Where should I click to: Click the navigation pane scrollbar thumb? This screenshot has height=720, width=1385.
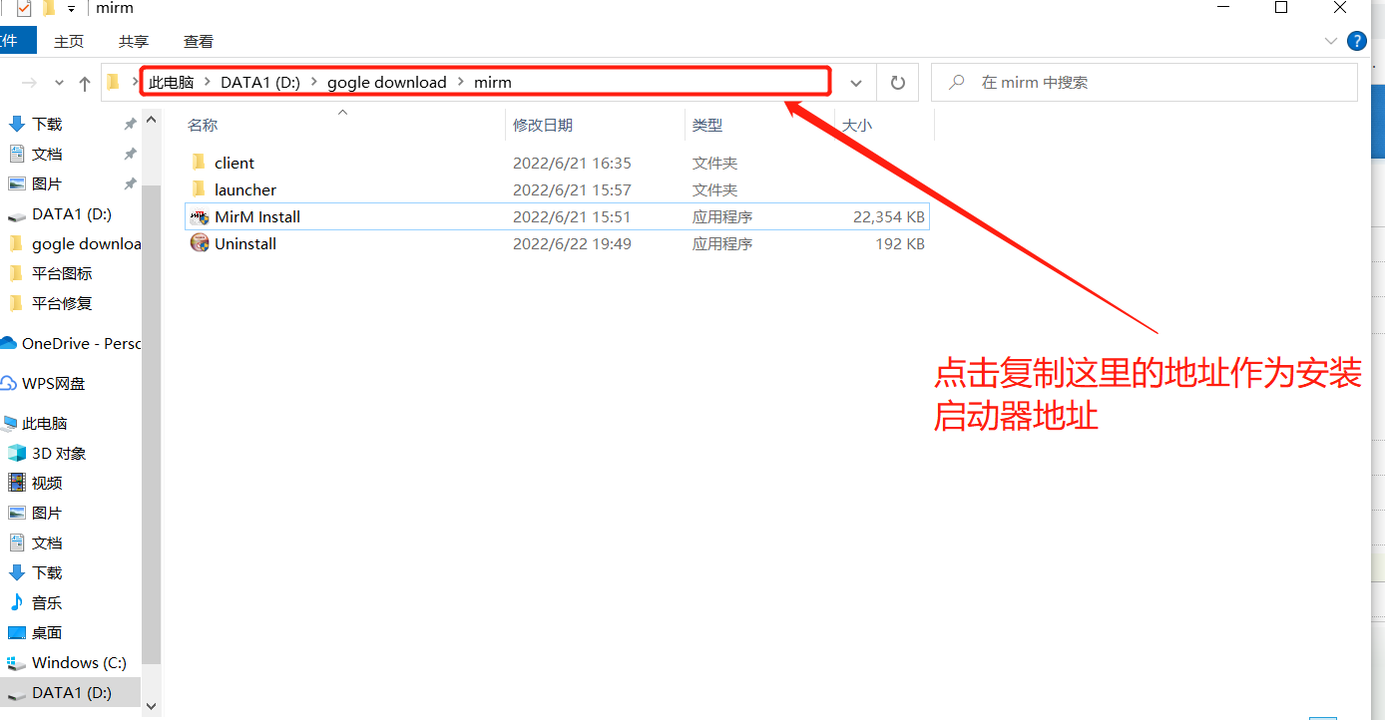click(x=152, y=424)
